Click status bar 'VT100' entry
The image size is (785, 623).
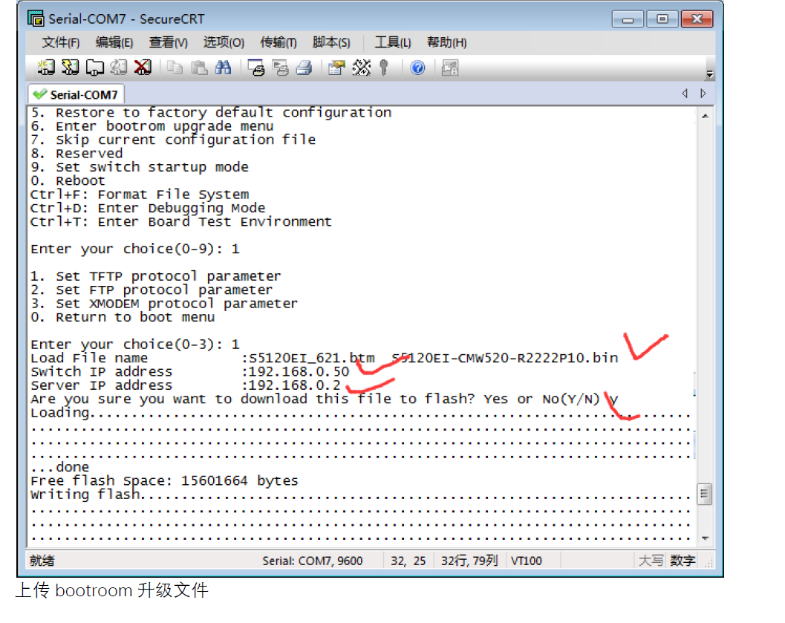pos(526,561)
